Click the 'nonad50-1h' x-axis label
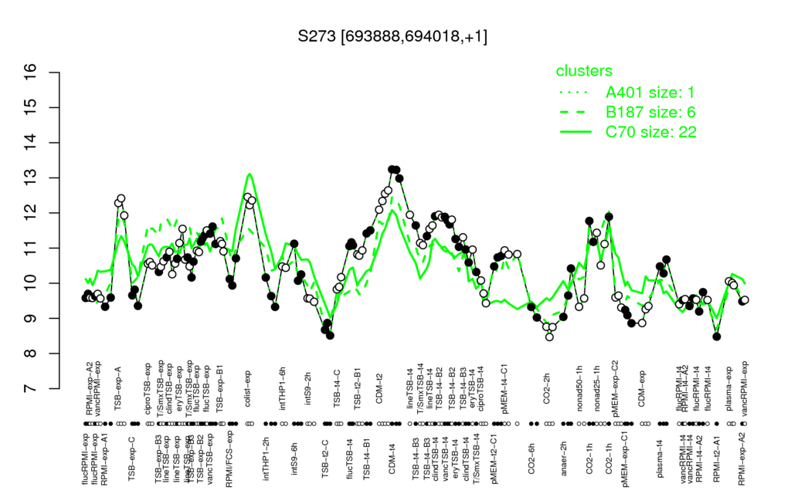This screenshot has width=791, height=494. (579, 387)
